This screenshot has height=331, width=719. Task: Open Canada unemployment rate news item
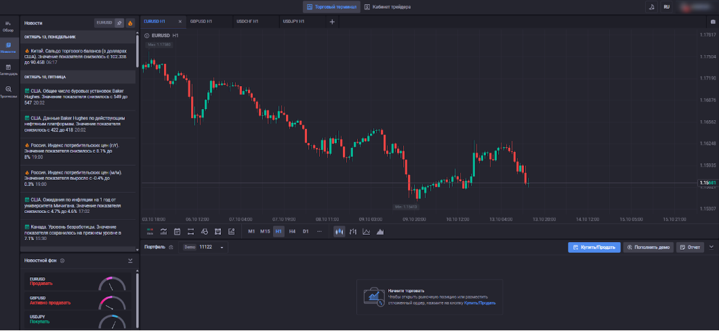tap(78, 233)
